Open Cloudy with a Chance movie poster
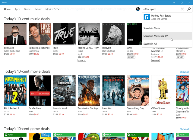This screenshot has width=193, height=140. coord(182,91)
